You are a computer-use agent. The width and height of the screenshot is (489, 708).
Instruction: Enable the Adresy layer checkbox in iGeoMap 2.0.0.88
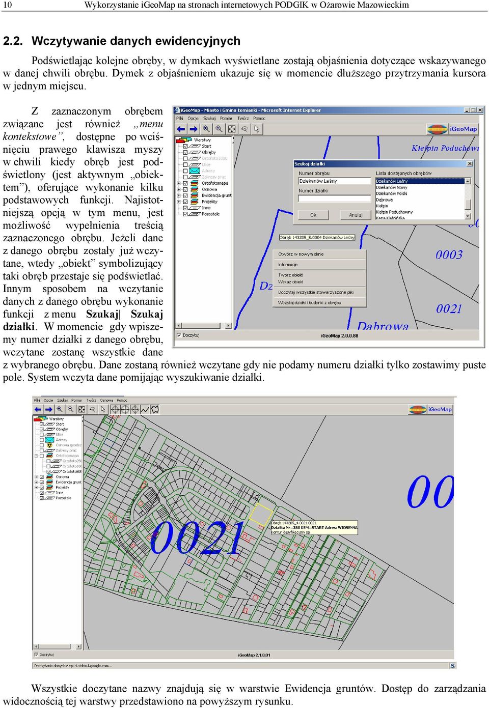[x=186, y=171]
